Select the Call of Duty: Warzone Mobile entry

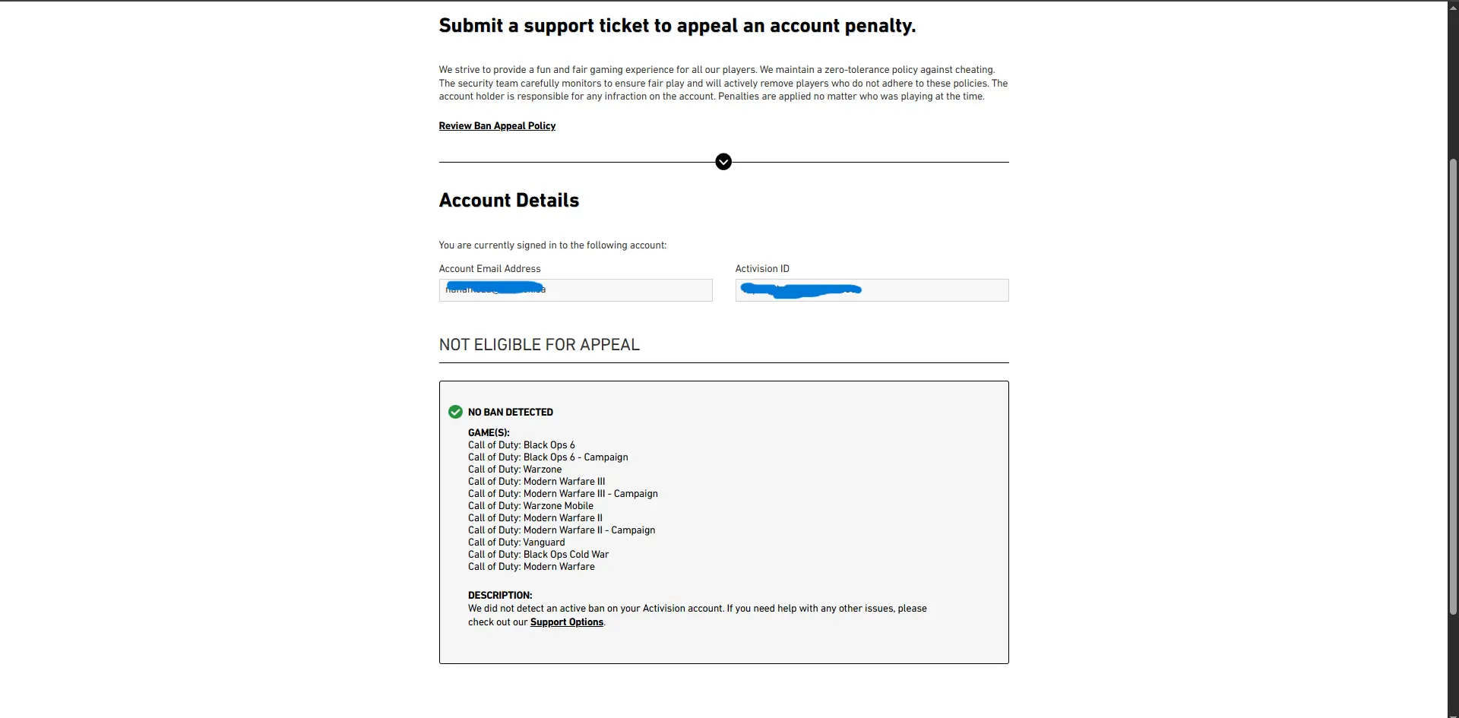coord(530,506)
